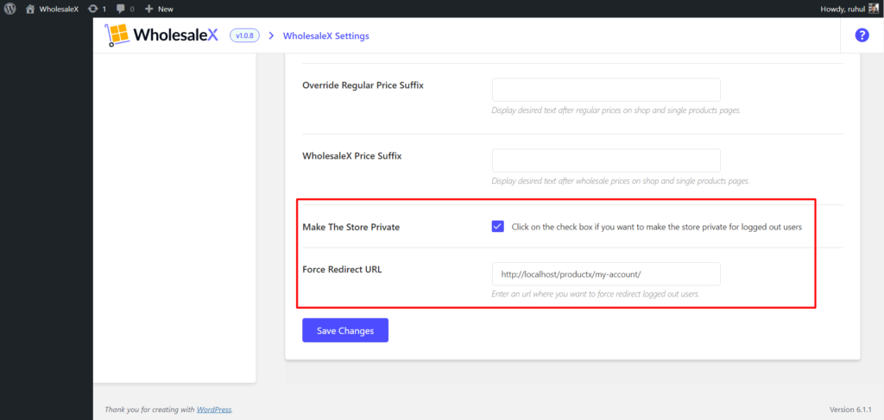Open the WholesaleX Settings breadcrumb
The height and width of the screenshot is (420, 884).
point(325,35)
